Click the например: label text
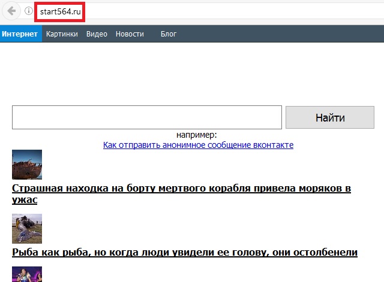This screenshot has width=384, height=282. tap(197, 135)
